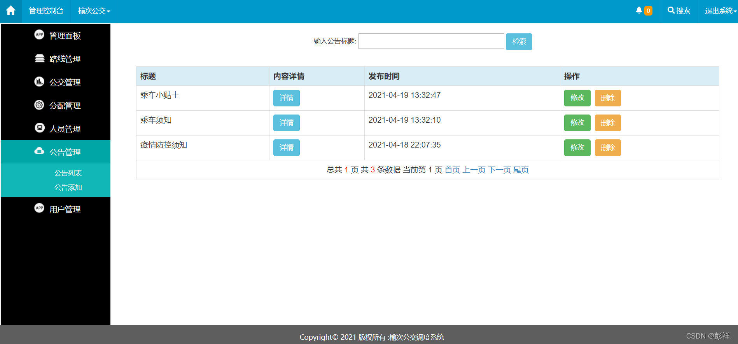Select the 人员管理 icon
Image resolution: width=738 pixels, height=344 pixels.
pos(40,128)
